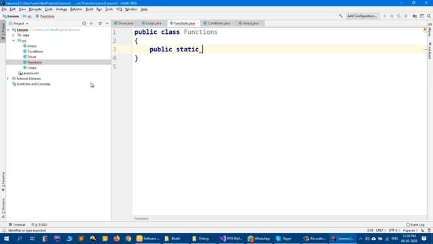Open Windows notification center icon
Screen dimensions: 433x244
pyautogui.click(x=424, y=239)
